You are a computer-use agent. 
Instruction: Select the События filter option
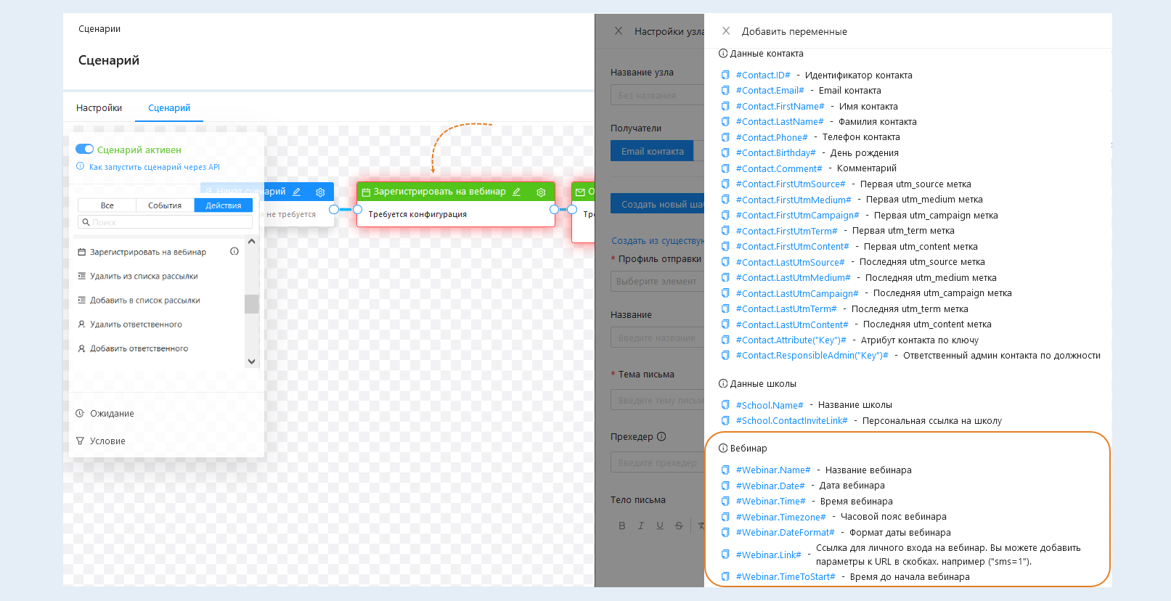tap(165, 205)
